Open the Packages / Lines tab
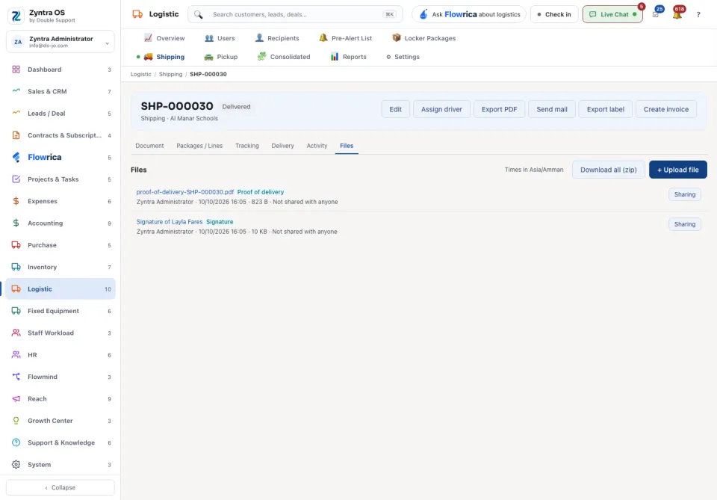Screen dimensions: 717x500 point(199,146)
